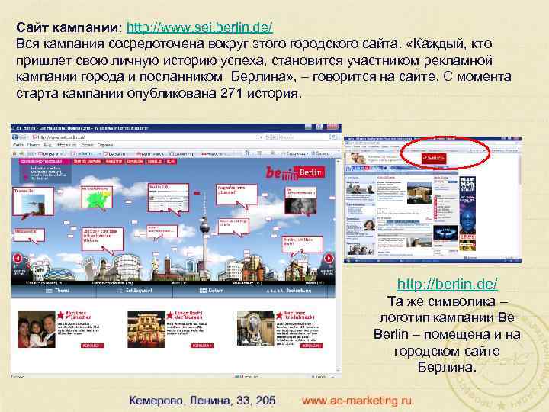
Task: Open address bar dropdown in be Berlin window
Action: [x=261, y=137]
